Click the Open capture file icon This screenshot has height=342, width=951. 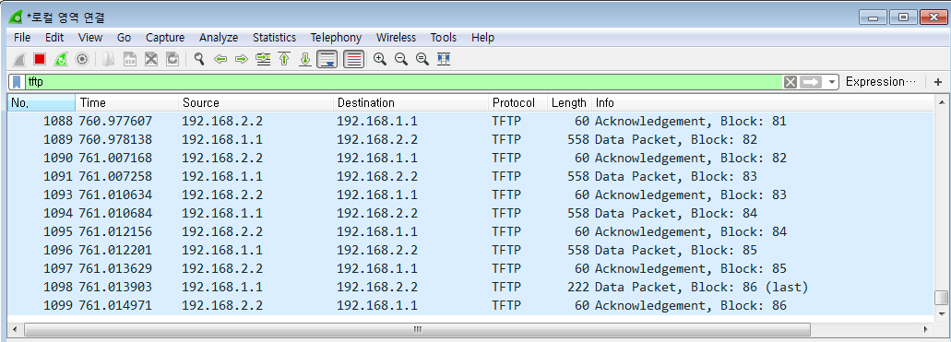pos(109,59)
